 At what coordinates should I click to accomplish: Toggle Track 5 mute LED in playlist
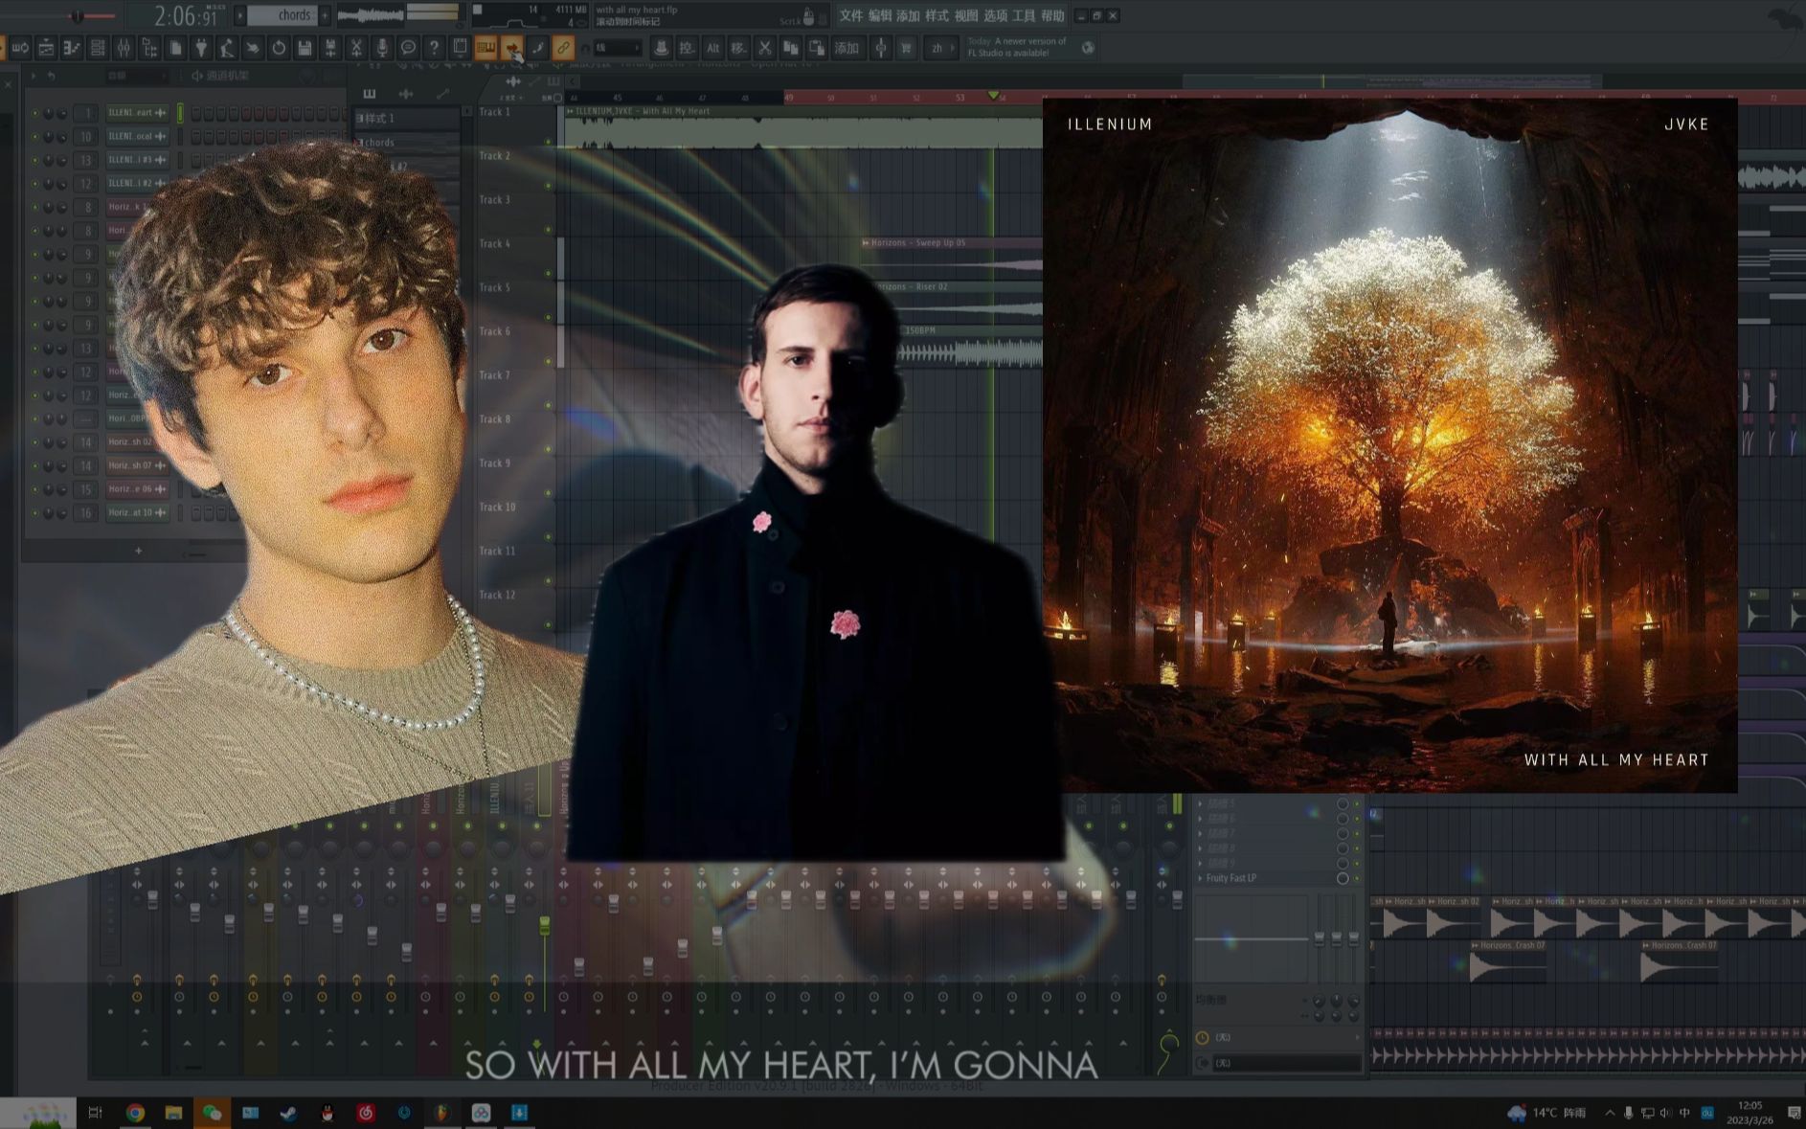tap(549, 317)
